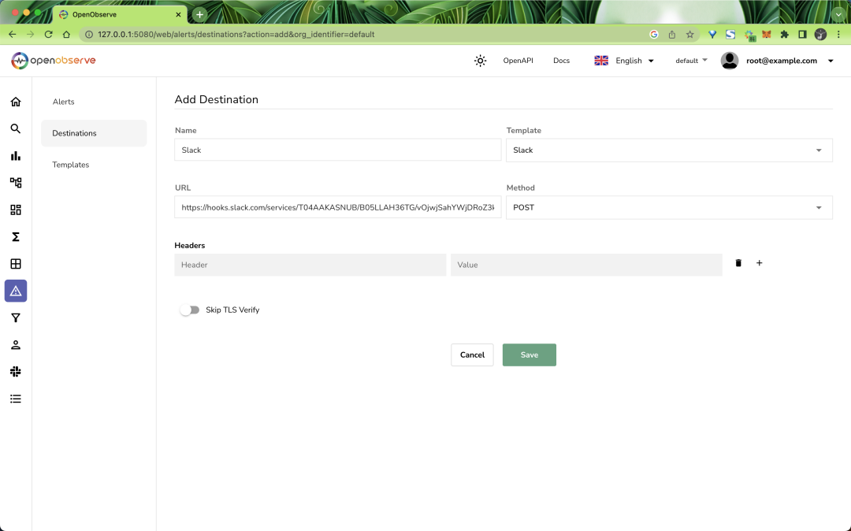The image size is (851, 531).
Task: Select the Functions sigma icon
Action: (x=16, y=236)
